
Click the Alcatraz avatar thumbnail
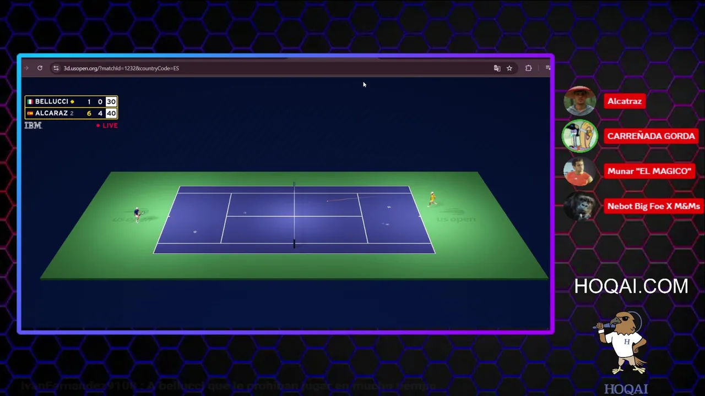[x=580, y=101]
